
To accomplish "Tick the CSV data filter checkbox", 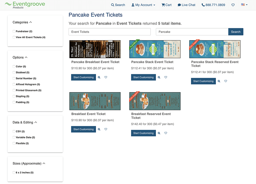I will tap(14, 131).
